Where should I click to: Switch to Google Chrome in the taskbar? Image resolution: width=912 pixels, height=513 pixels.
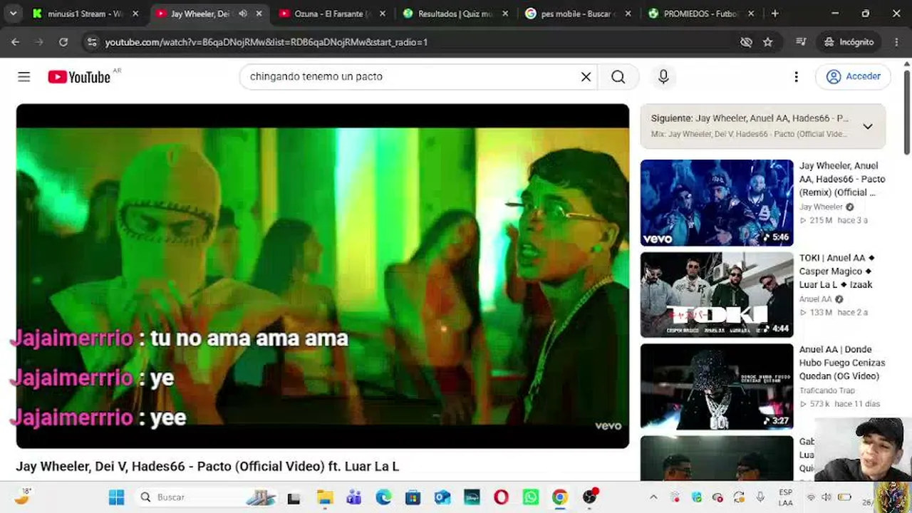[x=560, y=497]
